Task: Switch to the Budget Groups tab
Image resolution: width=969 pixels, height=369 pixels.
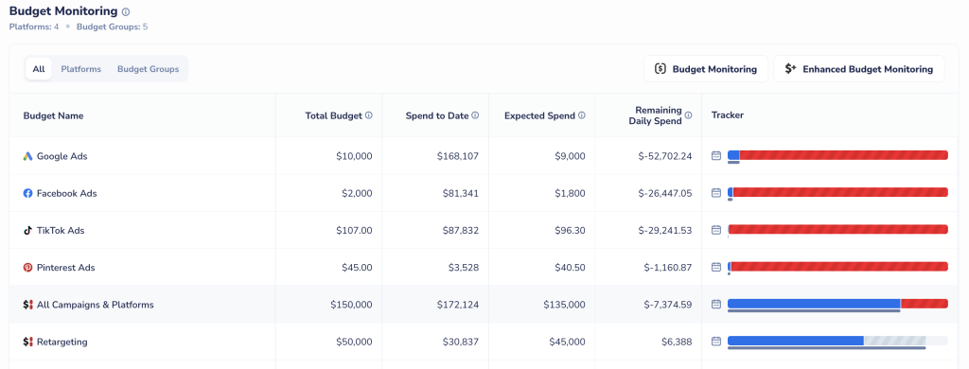Action: point(149,69)
